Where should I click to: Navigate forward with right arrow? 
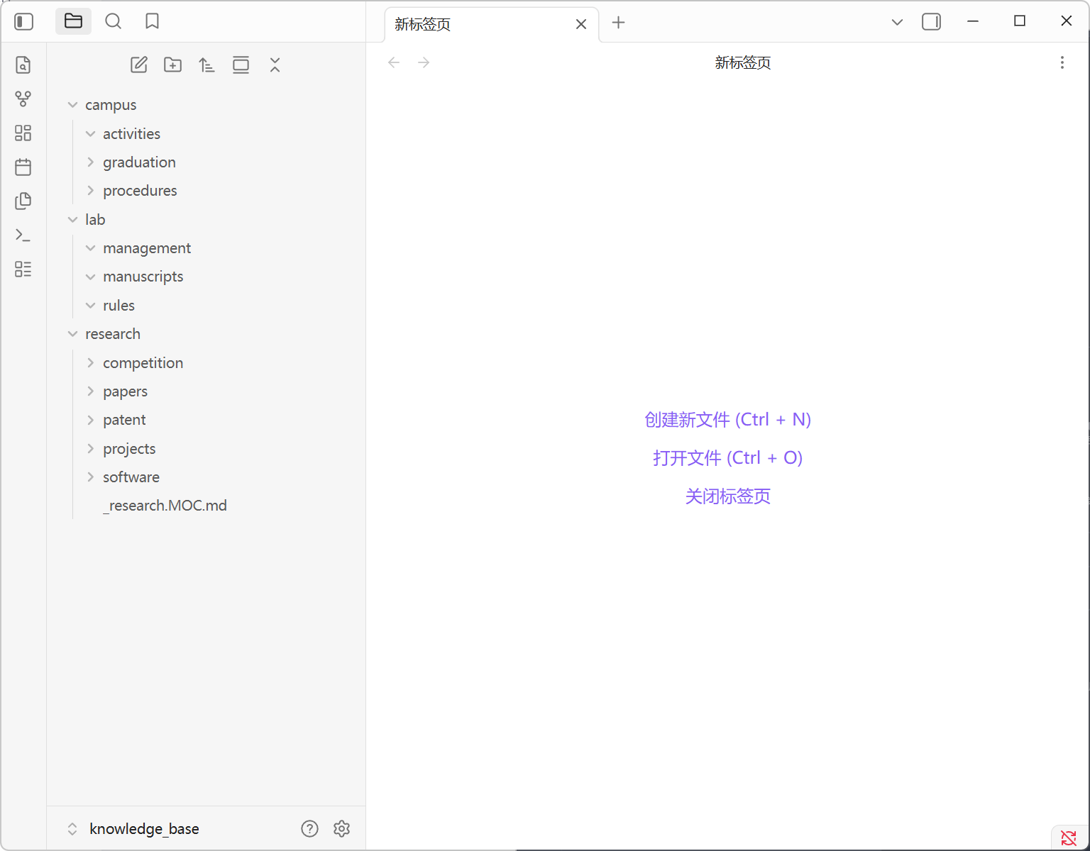pyautogui.click(x=424, y=62)
